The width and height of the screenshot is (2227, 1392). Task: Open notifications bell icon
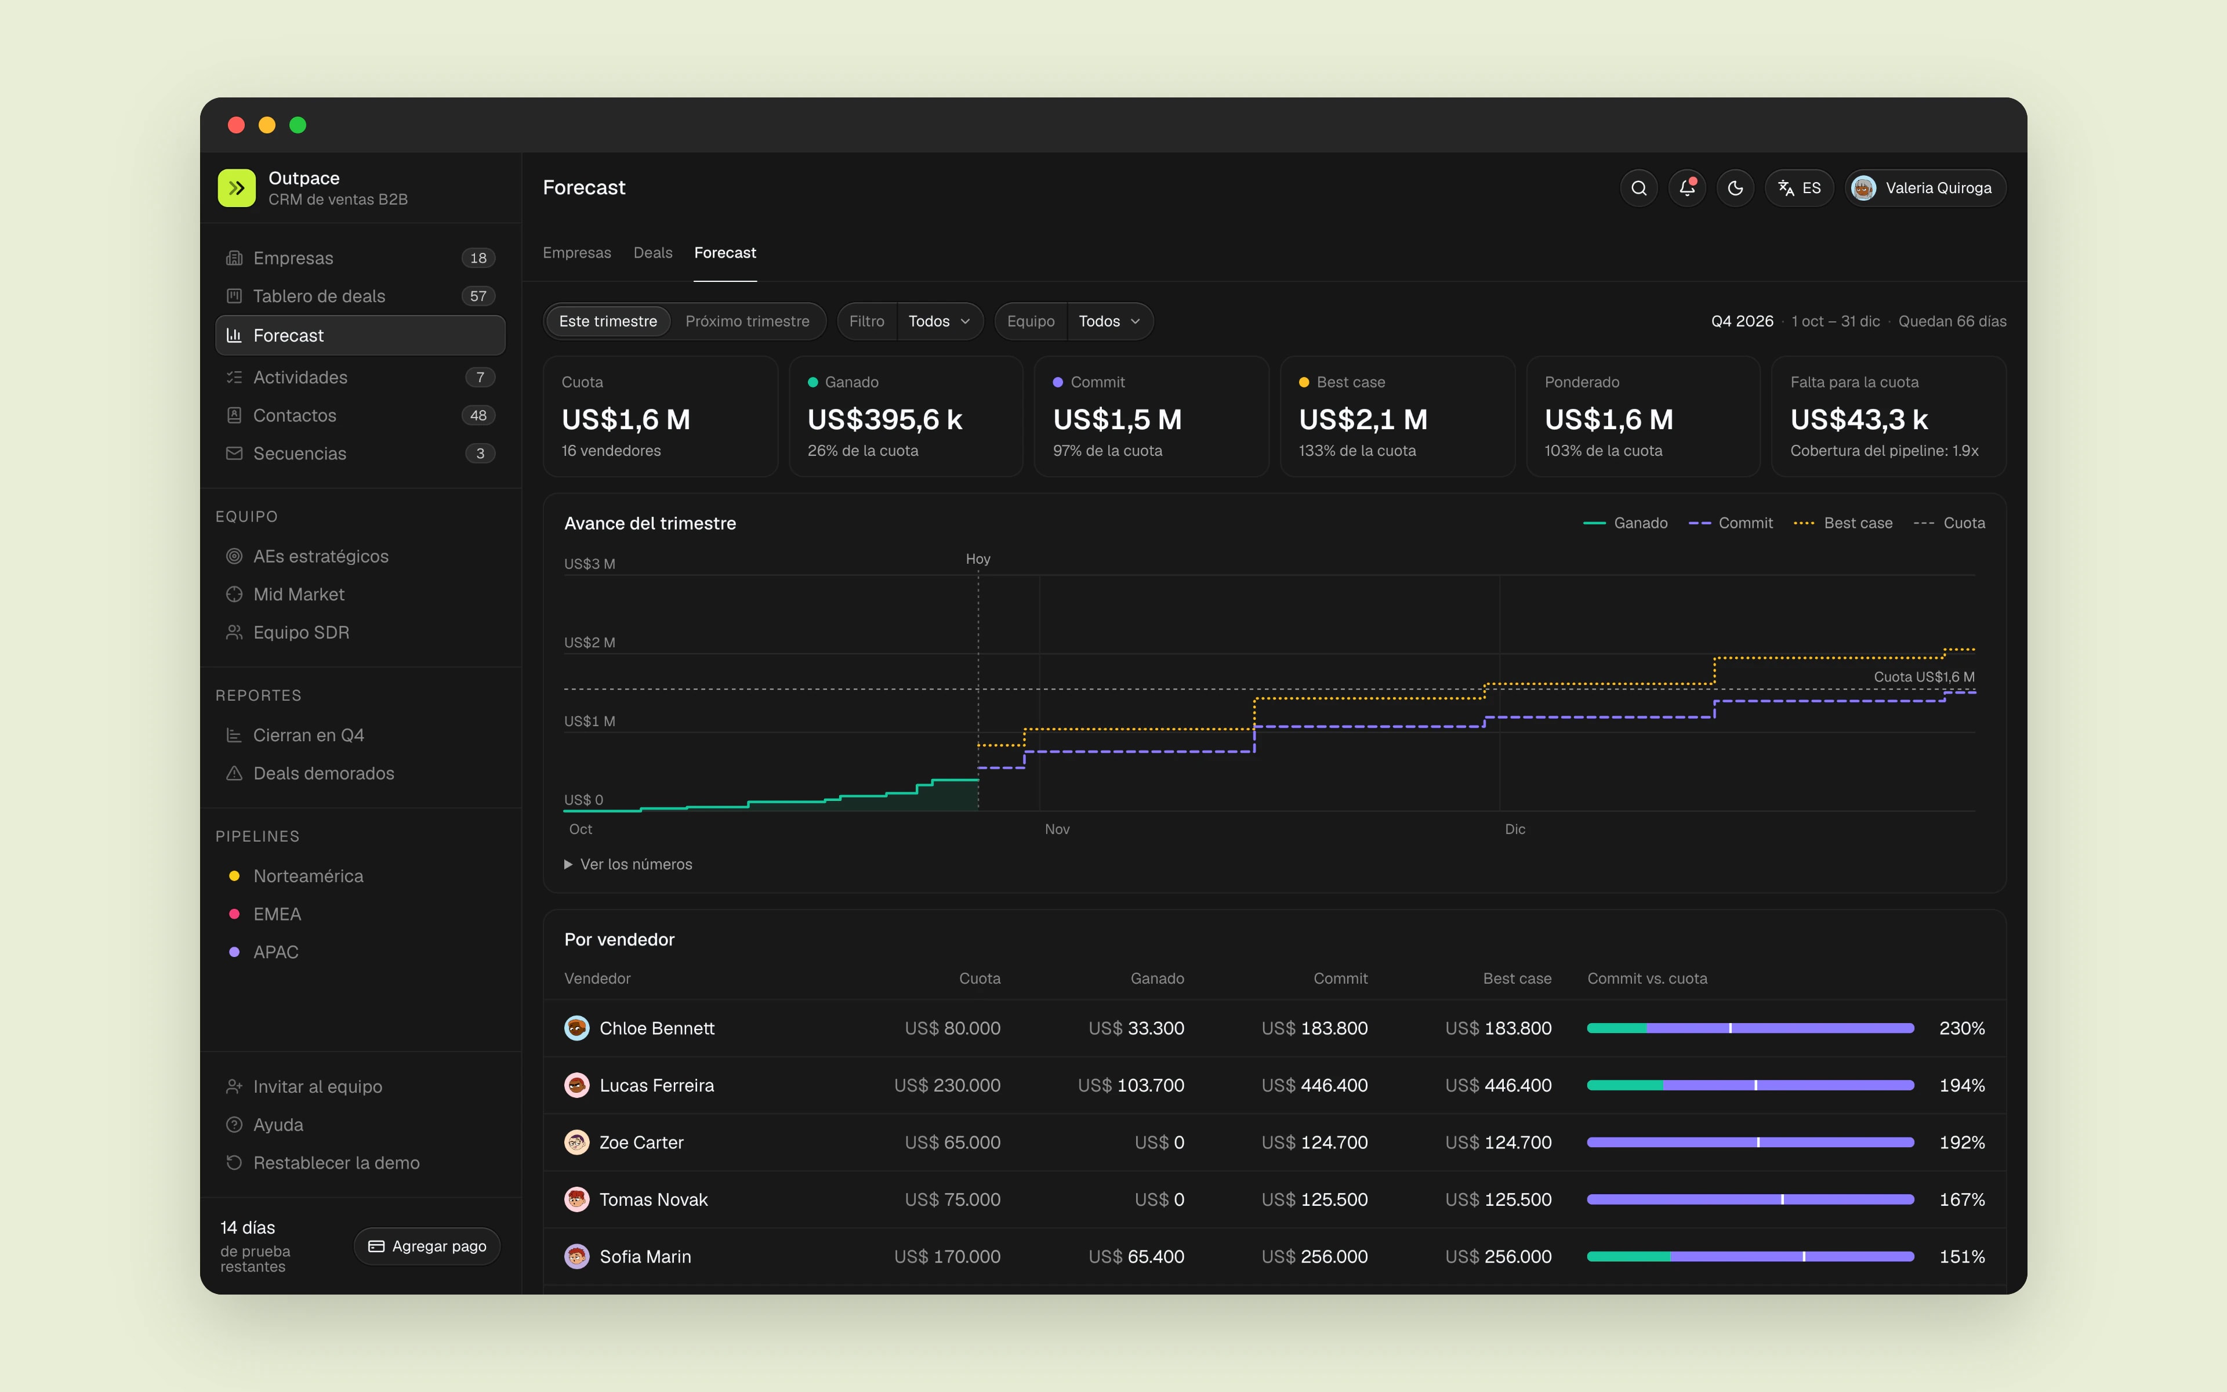pos(1687,188)
